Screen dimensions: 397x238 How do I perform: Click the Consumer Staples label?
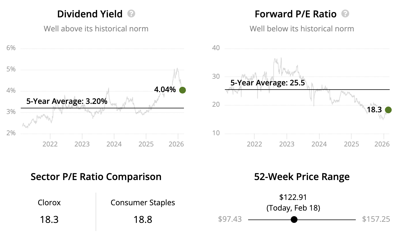tap(143, 202)
